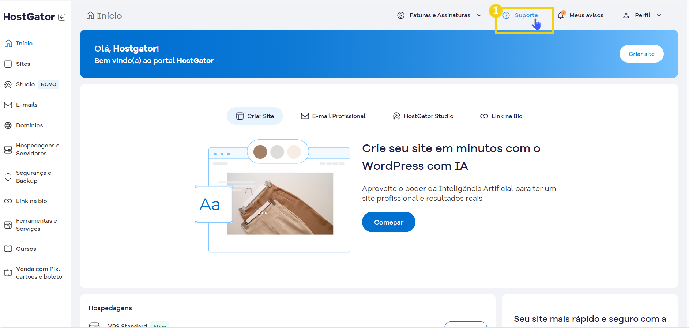Expand the Perfil dropdown chevron
The height and width of the screenshot is (328, 689).
[x=659, y=15]
